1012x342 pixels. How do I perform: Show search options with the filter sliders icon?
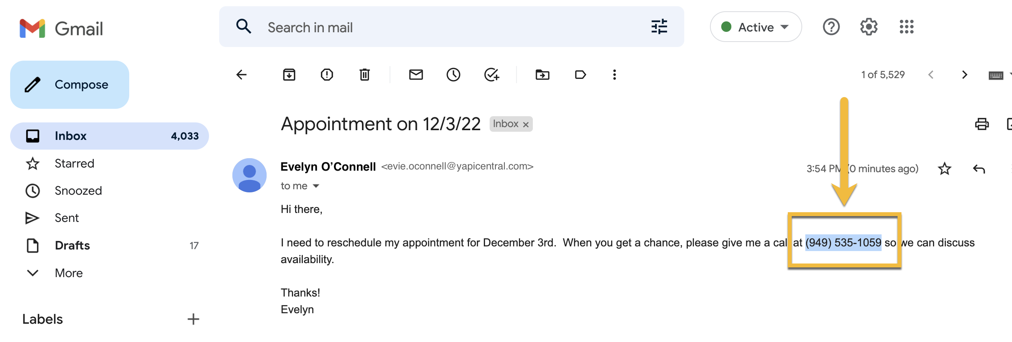(x=659, y=27)
